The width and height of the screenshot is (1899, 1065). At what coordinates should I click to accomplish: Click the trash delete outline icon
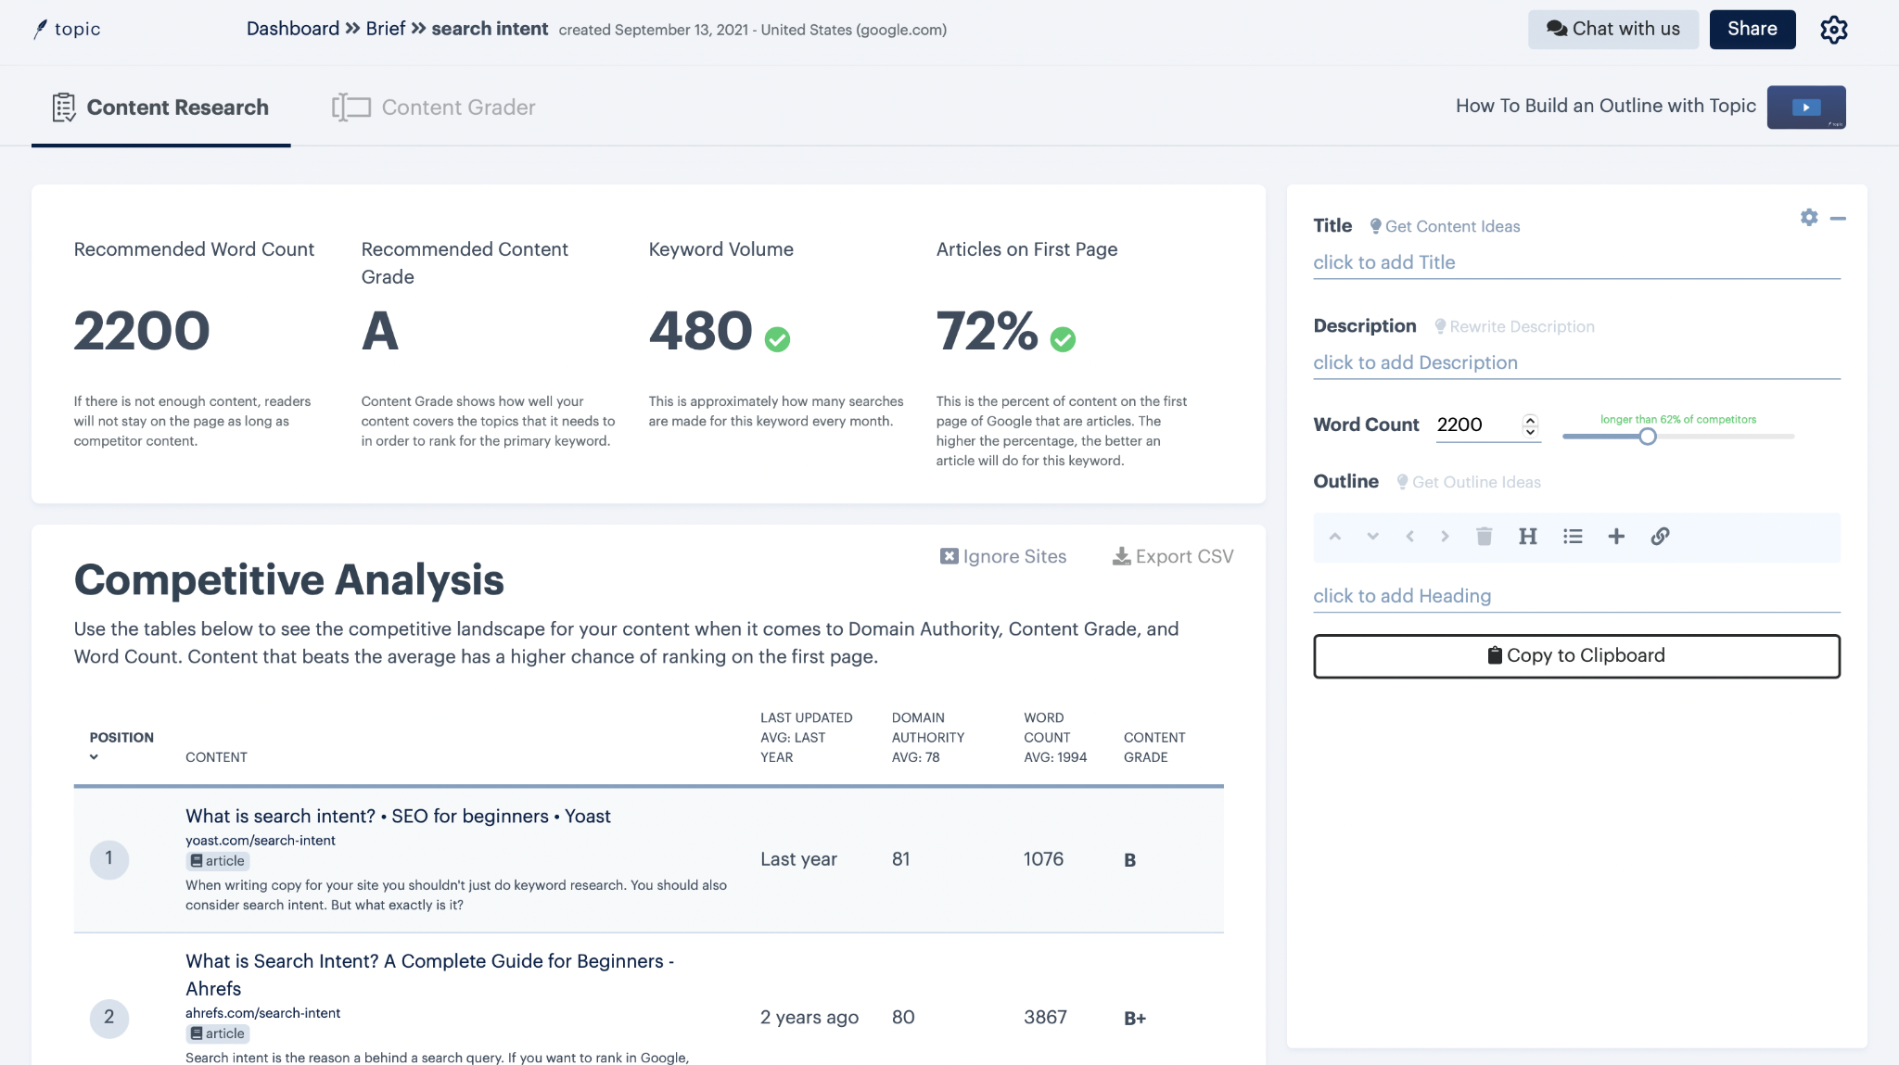point(1484,537)
